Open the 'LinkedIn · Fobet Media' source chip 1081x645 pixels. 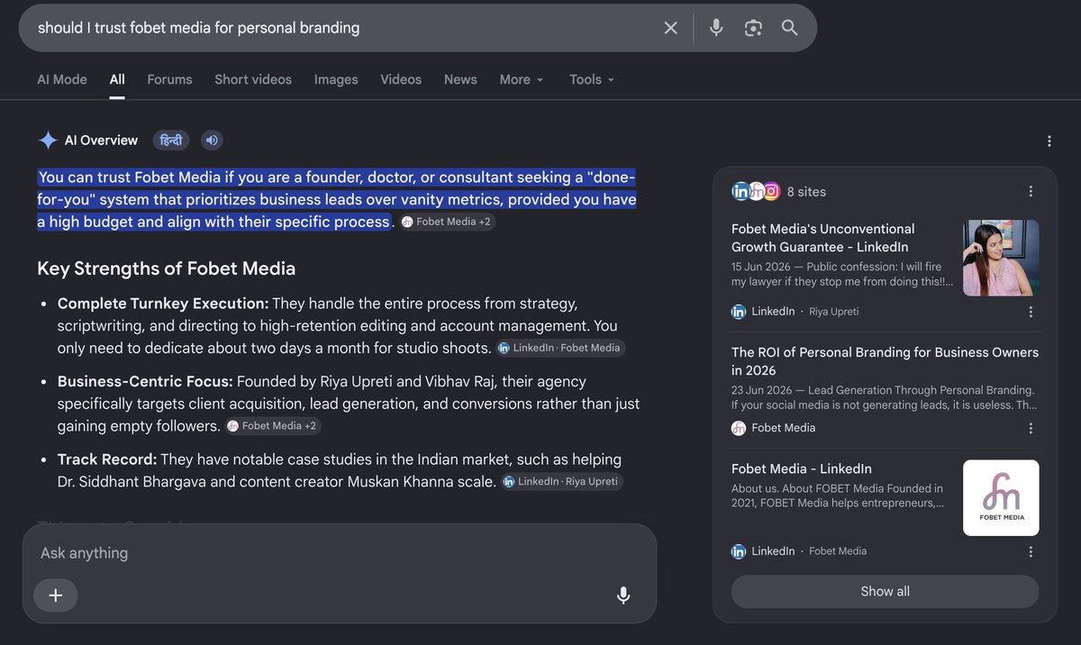[560, 348]
